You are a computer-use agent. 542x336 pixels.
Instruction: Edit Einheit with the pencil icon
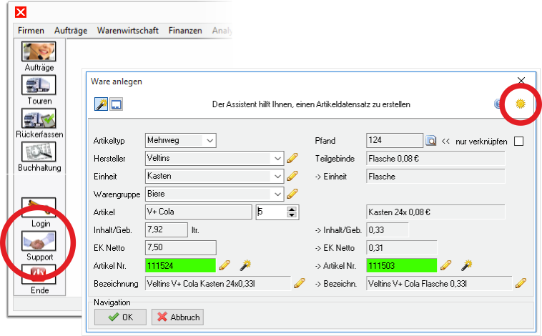click(x=292, y=176)
